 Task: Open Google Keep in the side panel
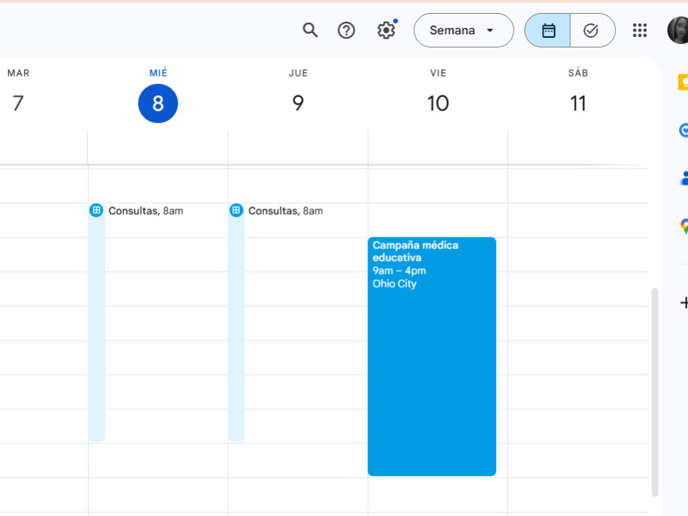(x=683, y=82)
